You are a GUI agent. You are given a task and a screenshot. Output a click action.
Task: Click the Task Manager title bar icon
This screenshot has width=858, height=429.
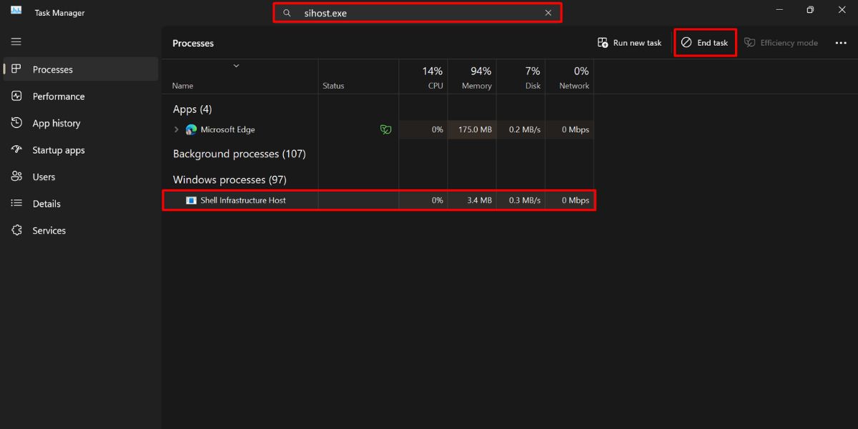coord(16,11)
